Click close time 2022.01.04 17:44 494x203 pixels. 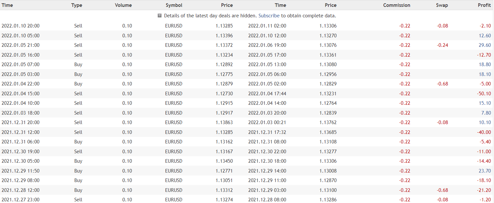point(267,94)
